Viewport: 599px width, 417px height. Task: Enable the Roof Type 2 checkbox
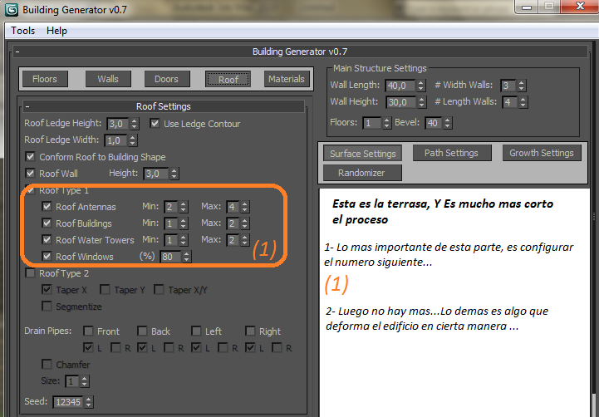31,273
